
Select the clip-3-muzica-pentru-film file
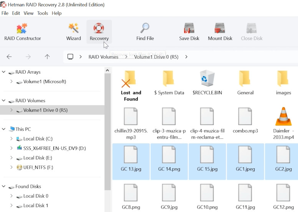coord(169,123)
